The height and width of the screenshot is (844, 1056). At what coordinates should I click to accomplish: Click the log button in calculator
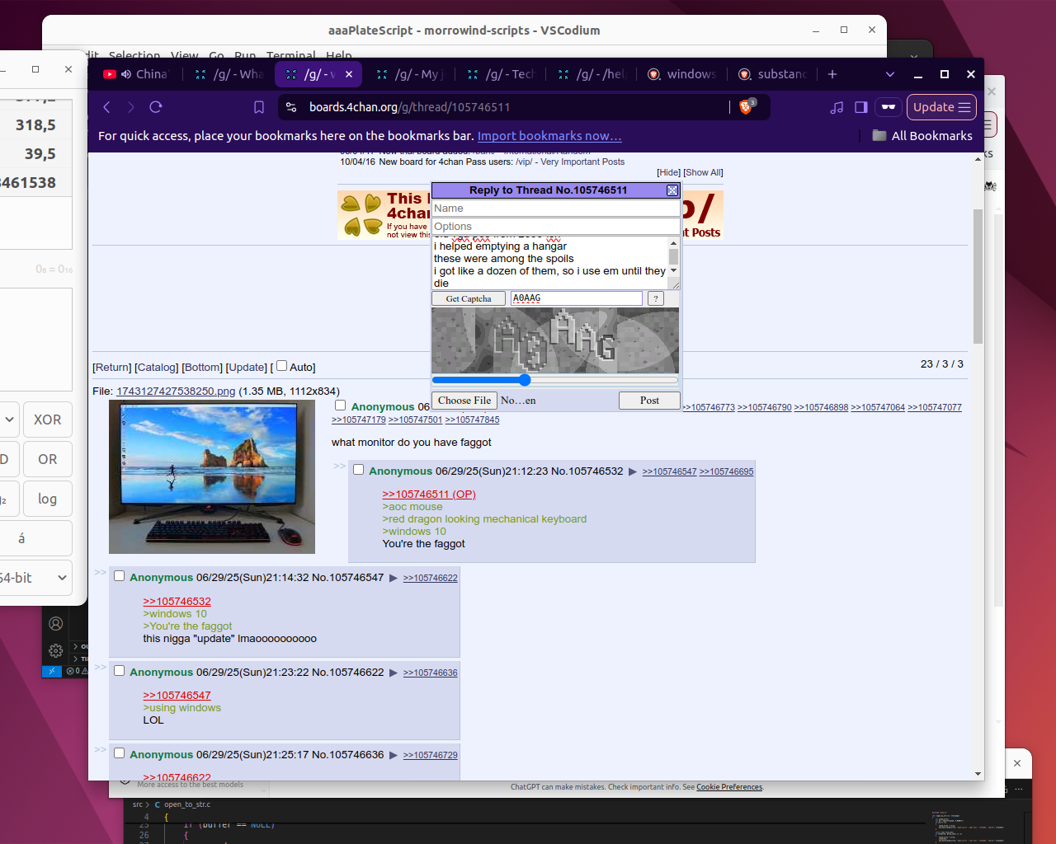47,499
